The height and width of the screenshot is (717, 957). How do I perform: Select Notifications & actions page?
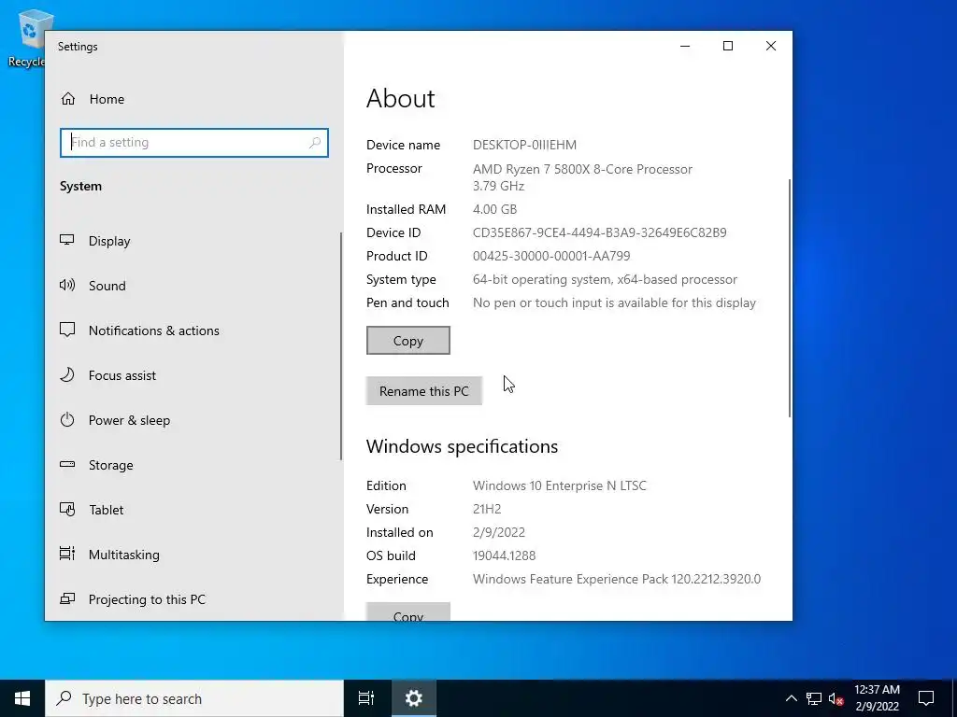coord(193,330)
